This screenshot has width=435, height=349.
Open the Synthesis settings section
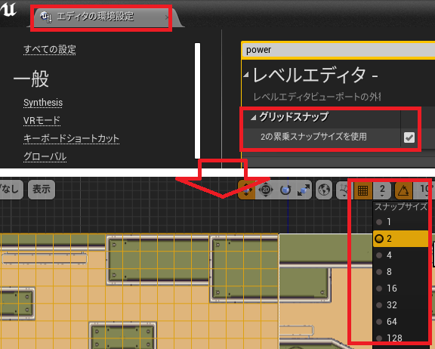point(43,103)
